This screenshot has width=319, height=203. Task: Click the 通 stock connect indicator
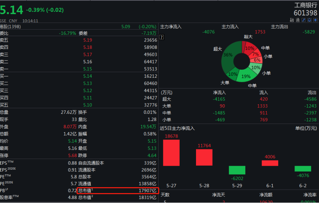pos(298,20)
